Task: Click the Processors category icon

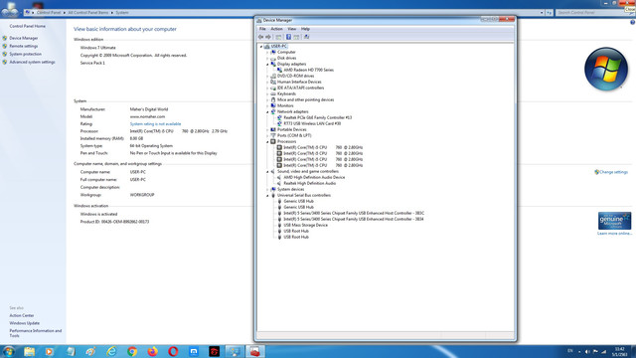Action: pos(273,141)
